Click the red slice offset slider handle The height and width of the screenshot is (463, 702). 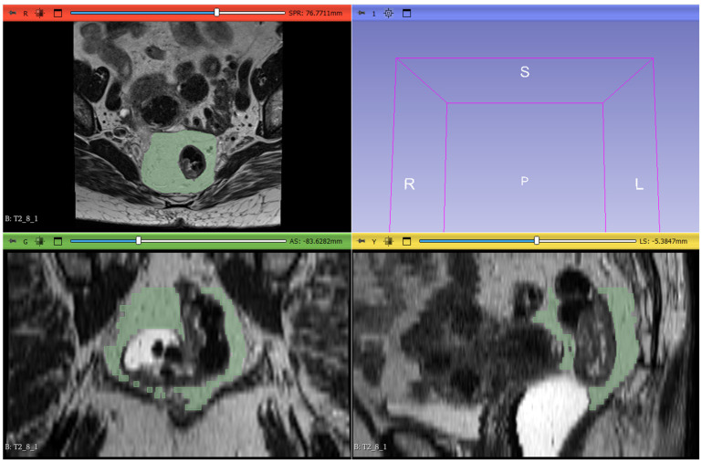(216, 13)
